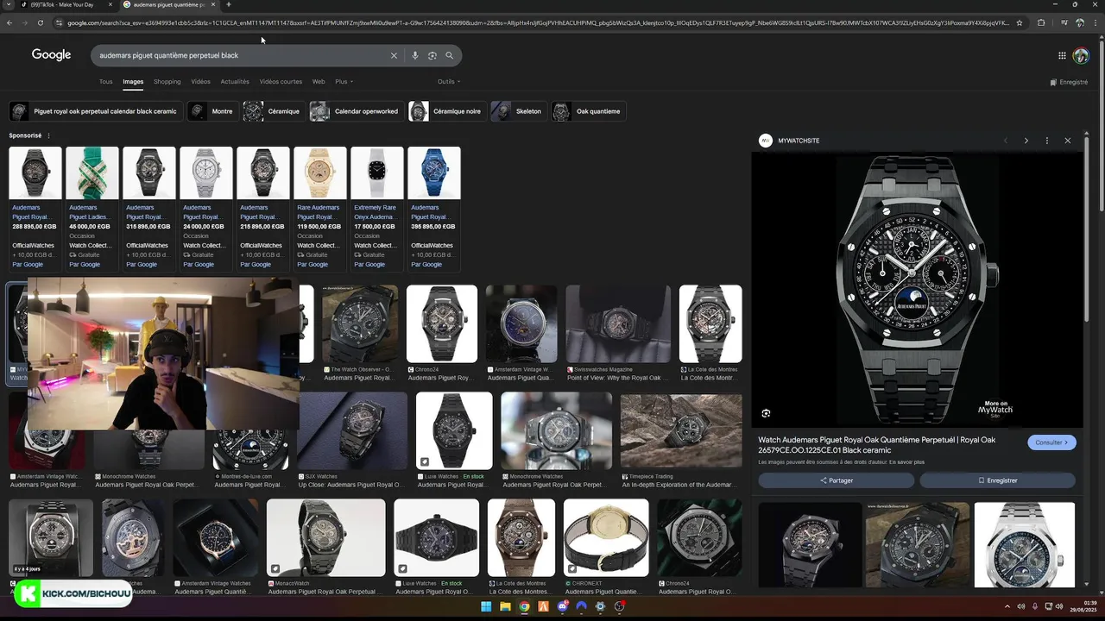1105x621 pixels.
Task: Select the Céramique noire chip
Action: point(446,111)
